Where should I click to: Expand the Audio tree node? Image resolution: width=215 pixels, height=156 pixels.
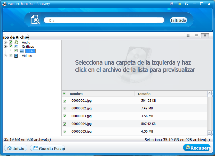pos(5,42)
